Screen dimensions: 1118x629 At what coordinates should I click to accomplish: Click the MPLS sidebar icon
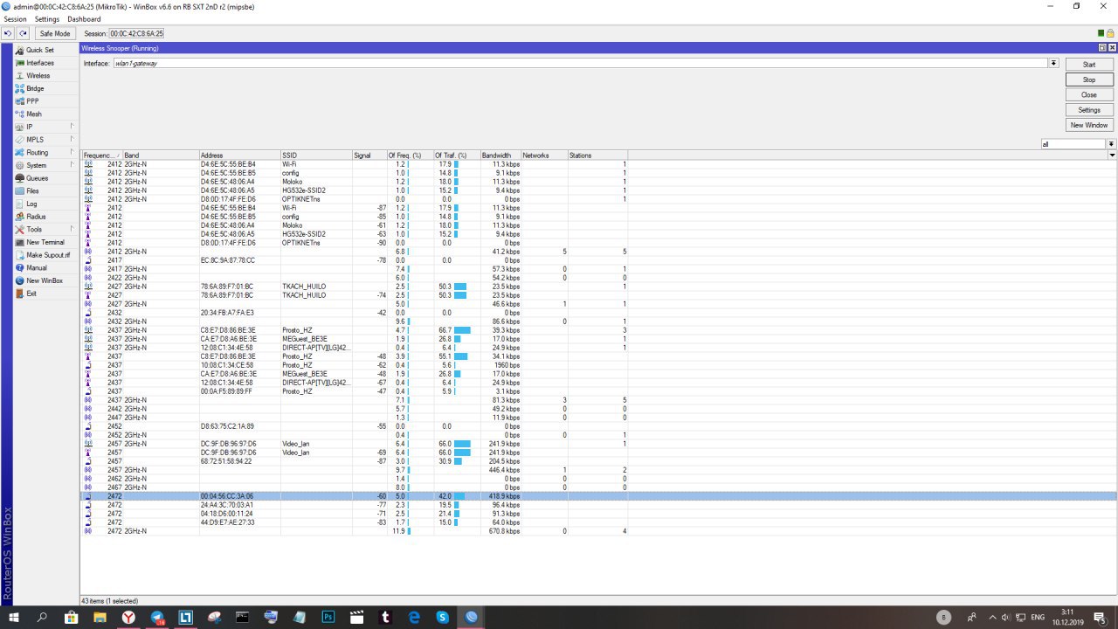click(19, 140)
